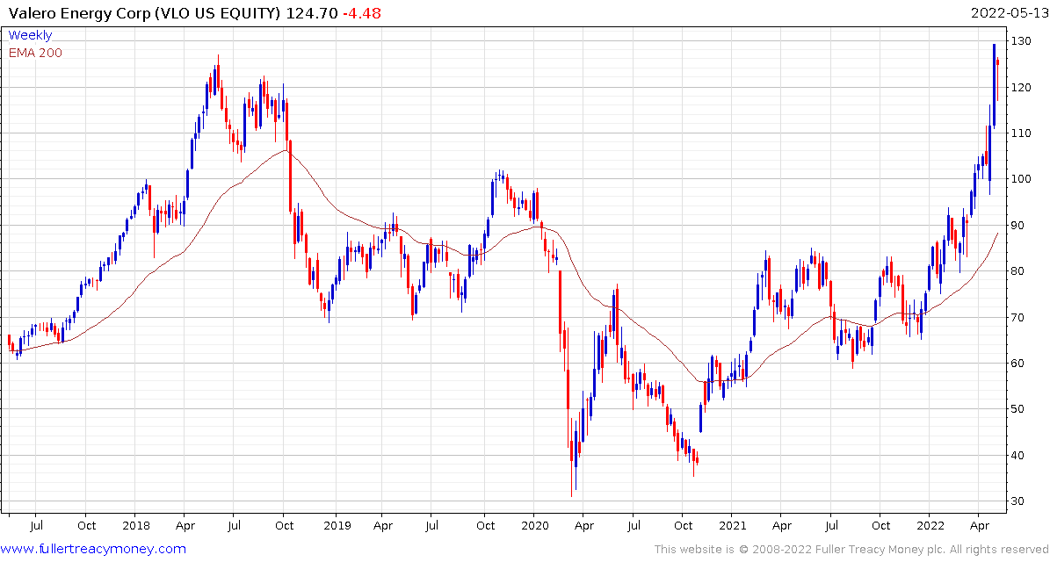Click the last price 124.70
The width and height of the screenshot is (1050, 562).
(311, 12)
